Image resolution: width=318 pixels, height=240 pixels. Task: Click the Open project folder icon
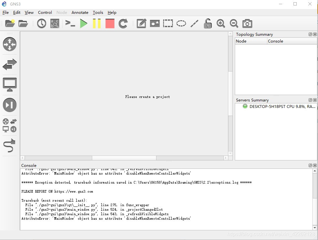[23, 24]
